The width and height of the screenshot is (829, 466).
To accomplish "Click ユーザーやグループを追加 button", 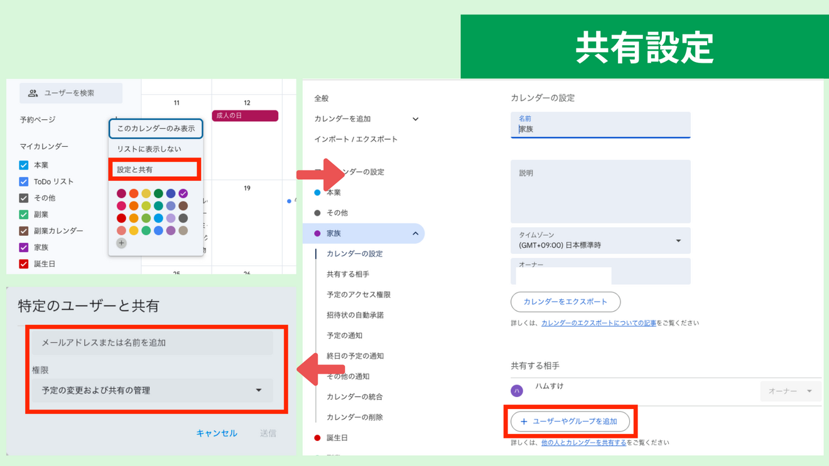I will point(570,421).
